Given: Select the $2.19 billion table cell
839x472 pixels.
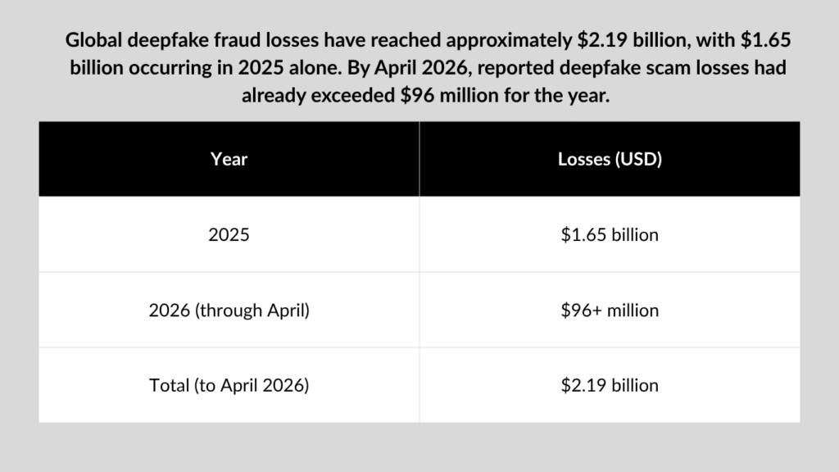Looking at the screenshot, I should point(610,385).
